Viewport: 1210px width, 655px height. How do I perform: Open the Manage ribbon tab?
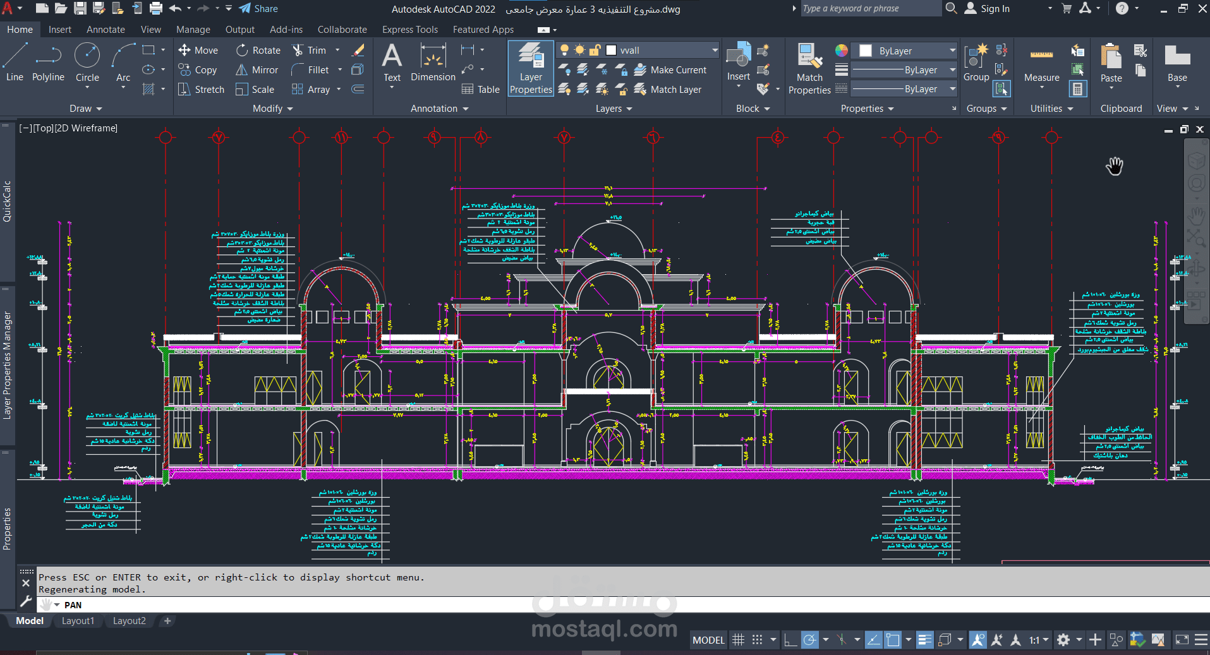click(x=193, y=30)
